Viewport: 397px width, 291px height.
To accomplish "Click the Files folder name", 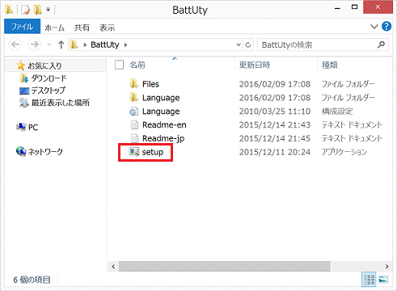I will tap(150, 84).
